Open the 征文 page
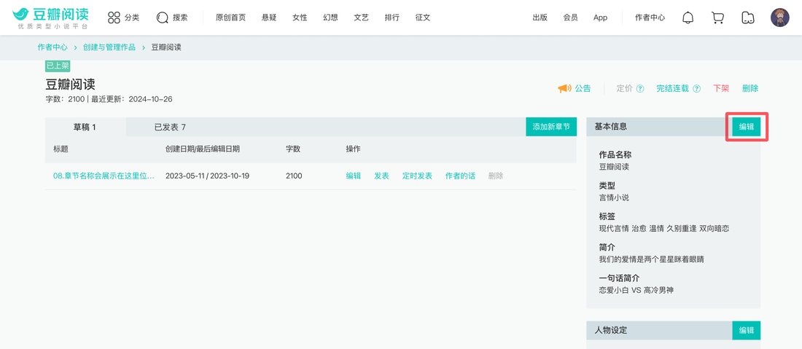 tap(422, 17)
